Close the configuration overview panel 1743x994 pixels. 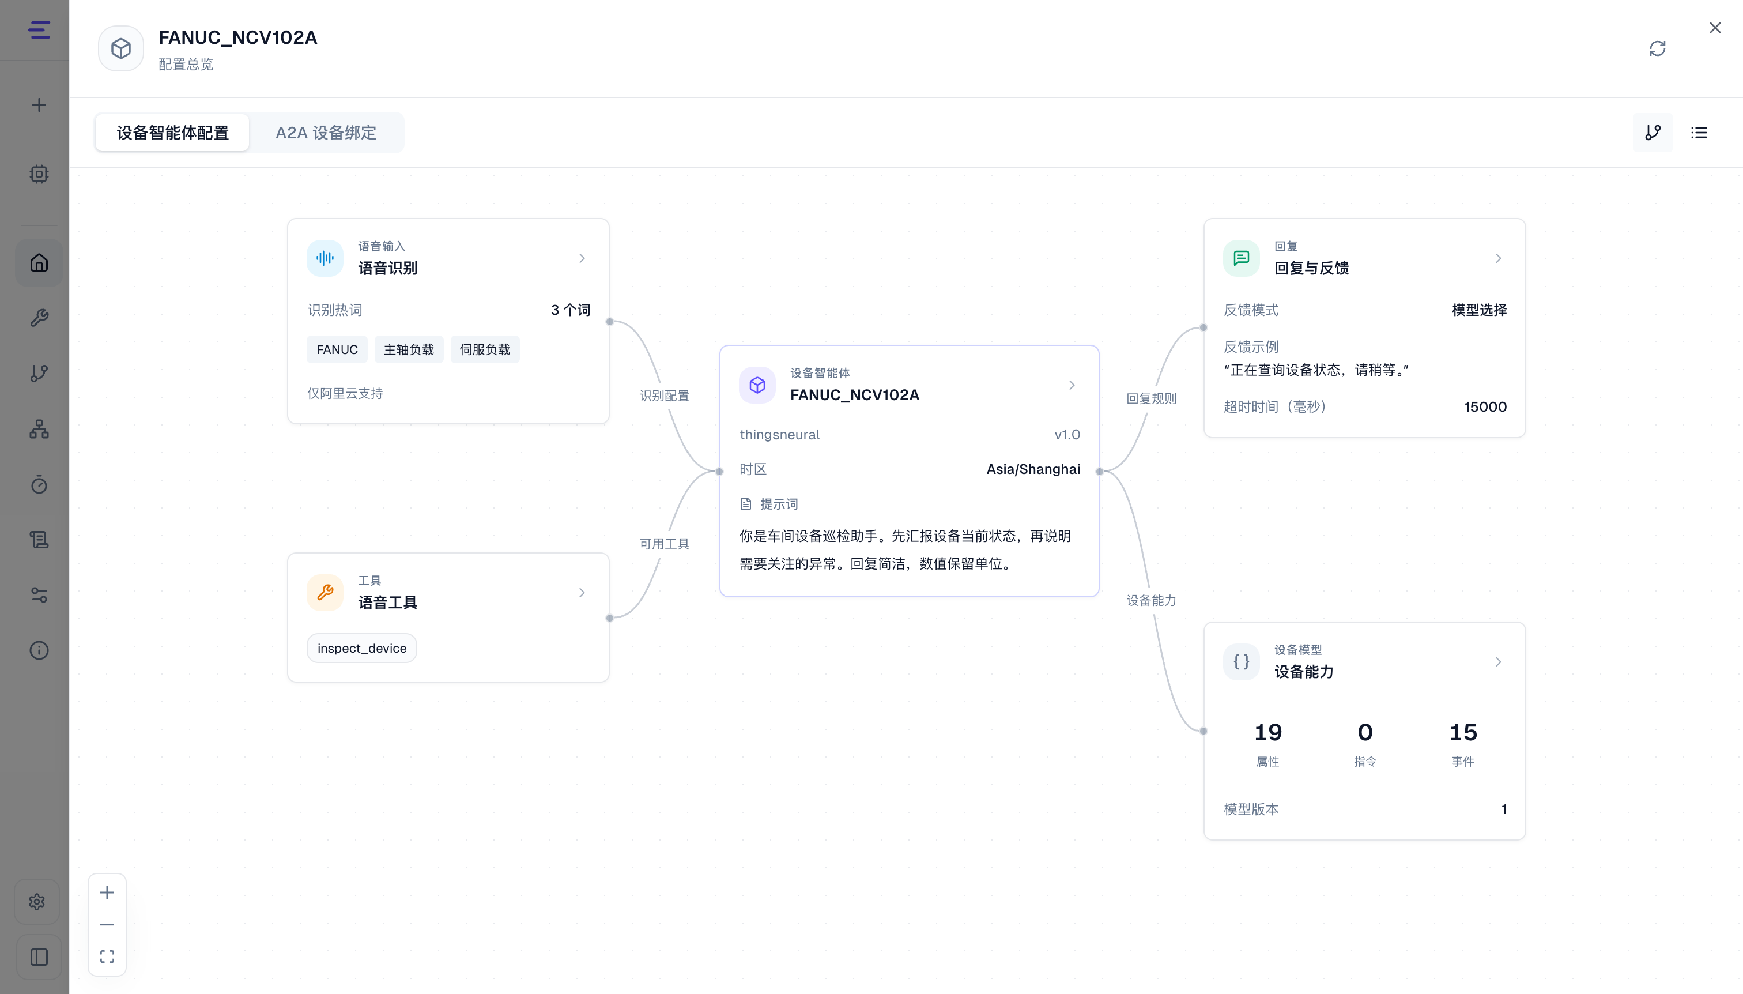click(1715, 28)
